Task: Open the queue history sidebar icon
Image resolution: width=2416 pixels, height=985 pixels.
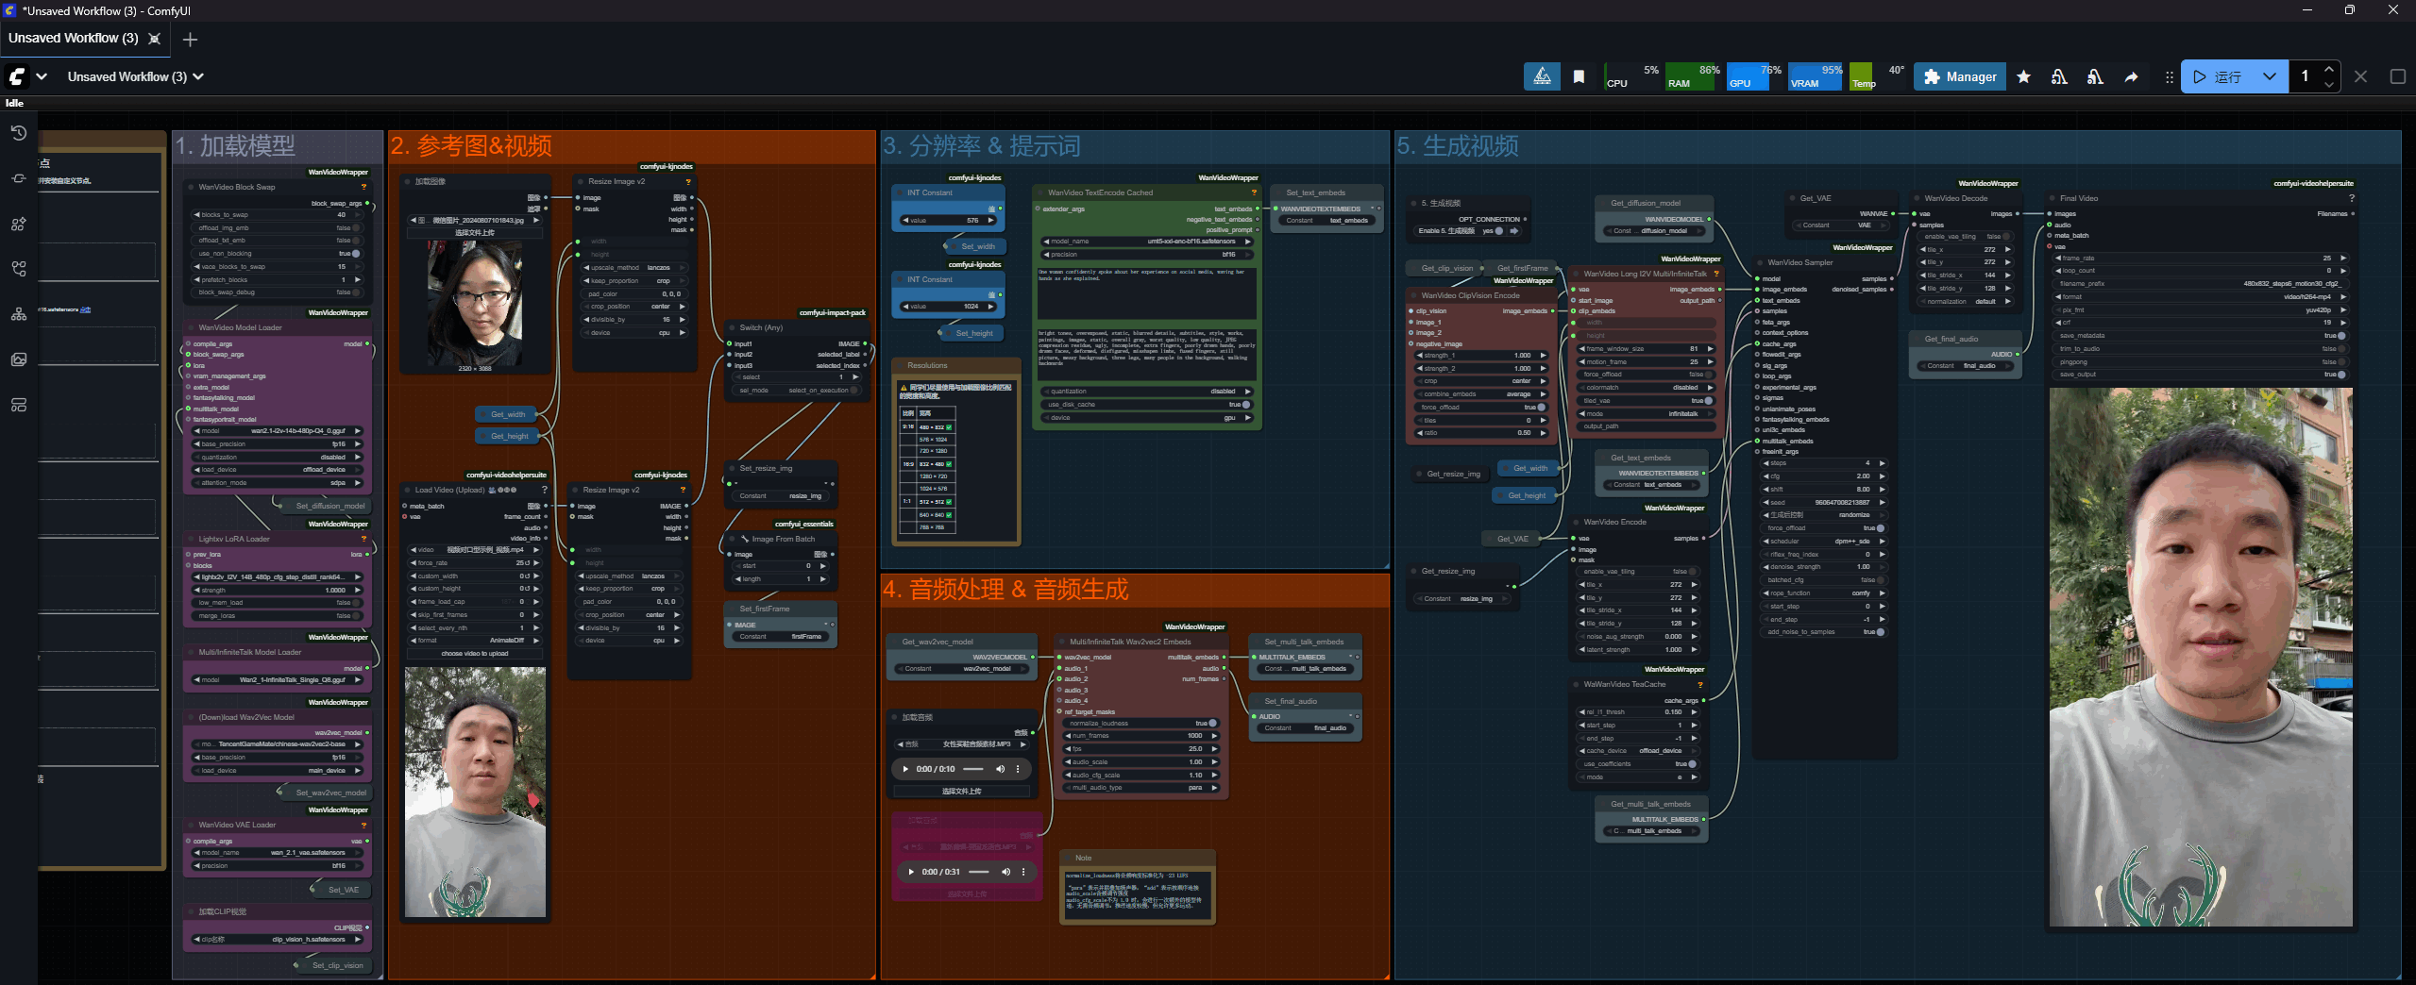Action: (x=18, y=133)
